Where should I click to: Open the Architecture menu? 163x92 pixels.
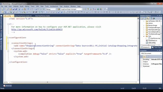tap(54, 6)
